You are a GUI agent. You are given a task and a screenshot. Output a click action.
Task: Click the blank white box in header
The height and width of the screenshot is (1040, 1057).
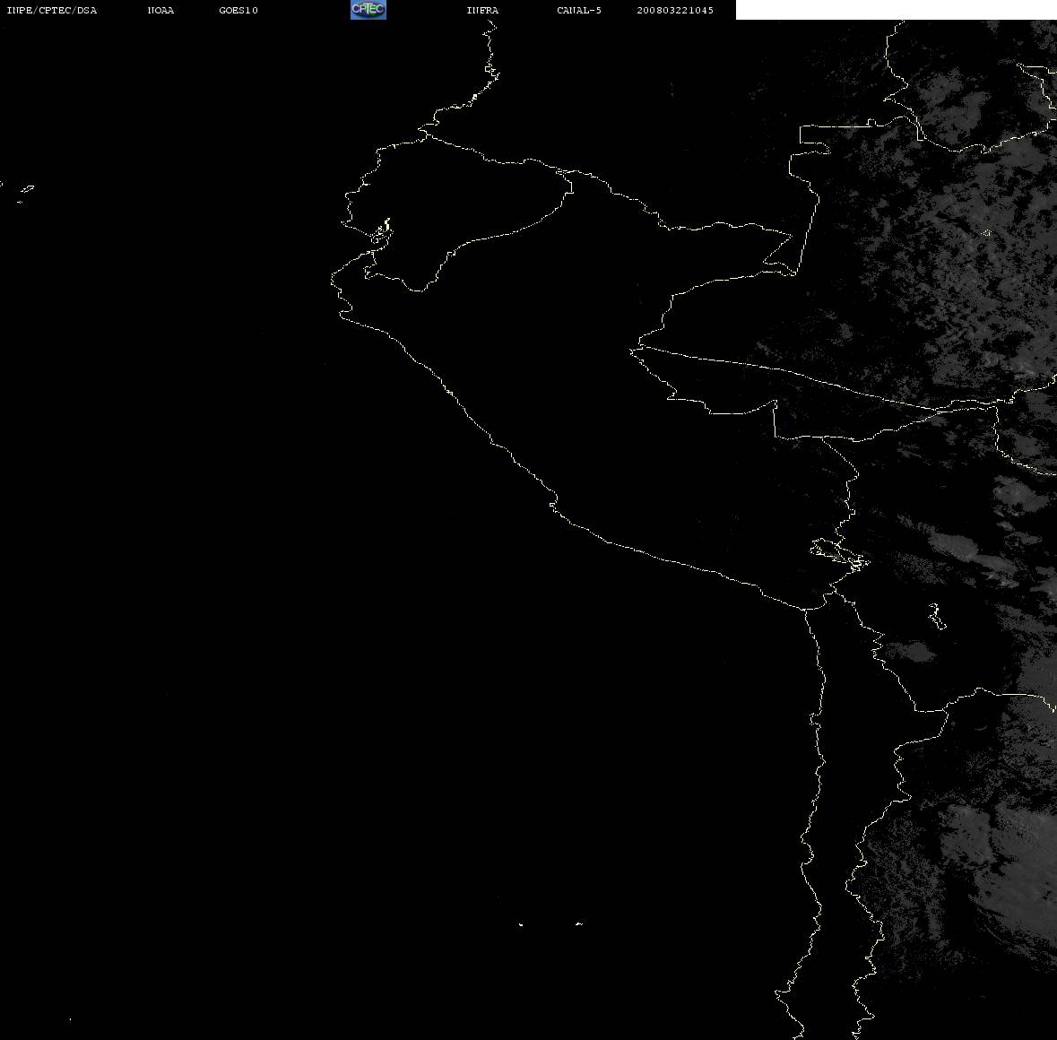click(896, 10)
